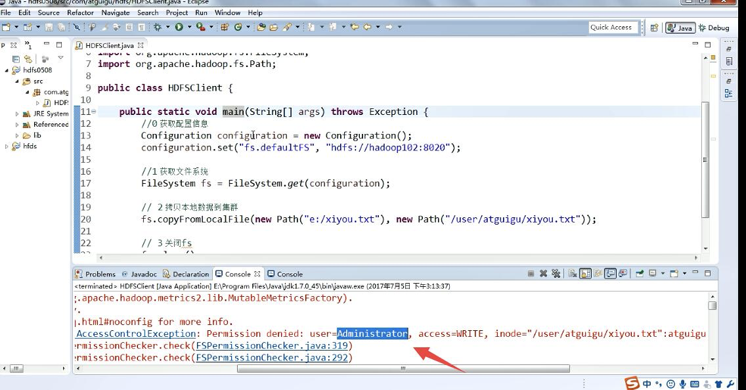
Task: Click the Open Task folder icon
Action: coord(274,27)
